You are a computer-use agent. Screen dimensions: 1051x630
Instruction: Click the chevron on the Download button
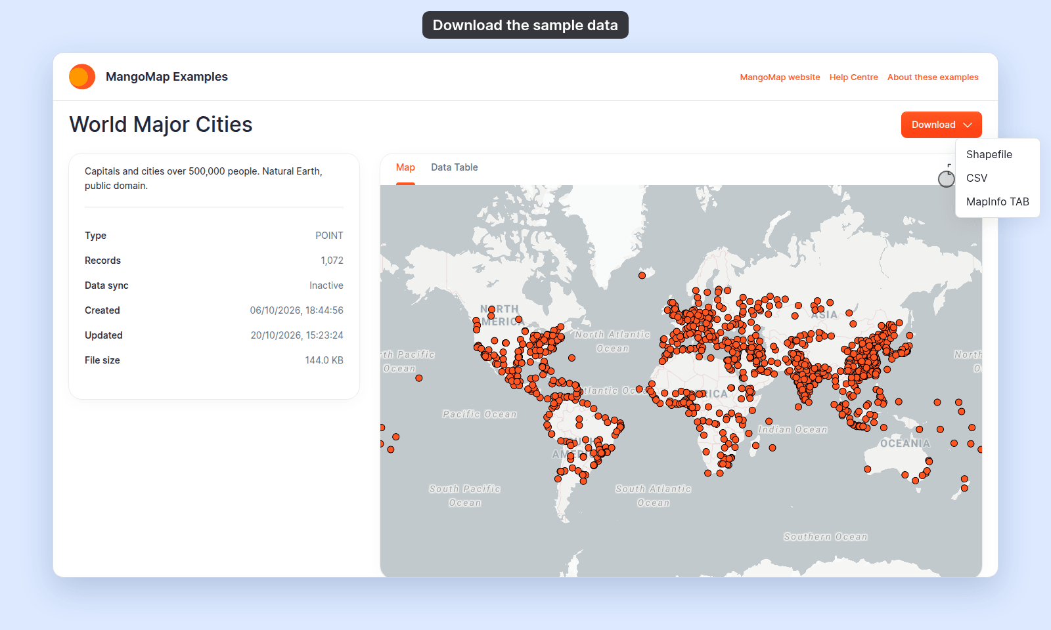coord(968,125)
